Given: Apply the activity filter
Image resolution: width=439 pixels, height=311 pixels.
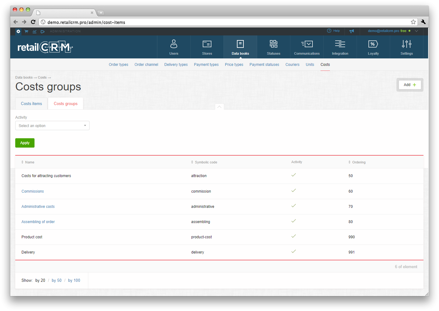Looking at the screenshot, I should pyautogui.click(x=25, y=143).
